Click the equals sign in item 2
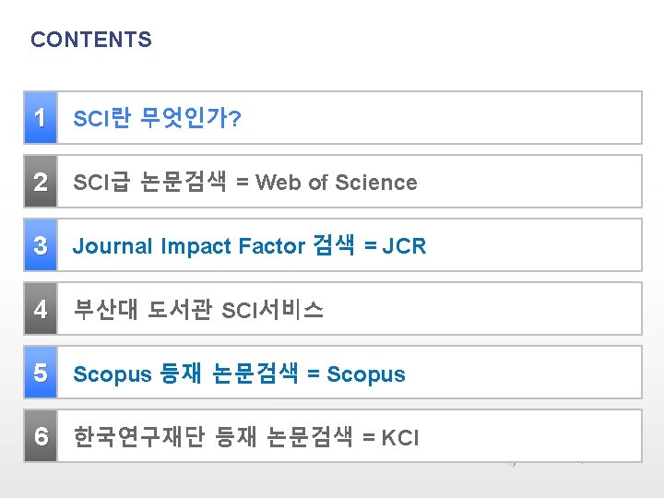Screen dimensions: 664x498 point(242,183)
